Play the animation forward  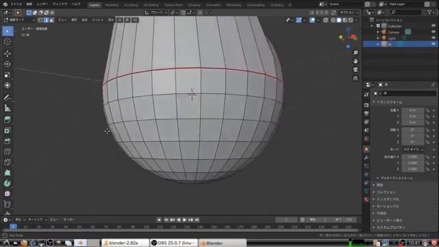click(185, 220)
